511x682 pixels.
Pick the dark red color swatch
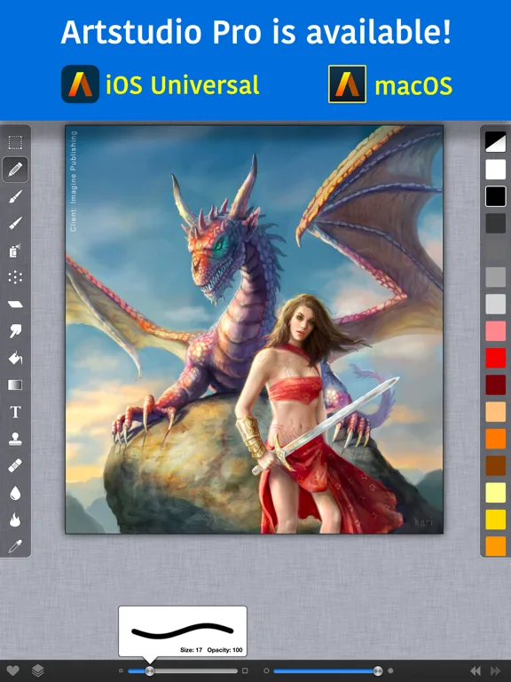[495, 385]
